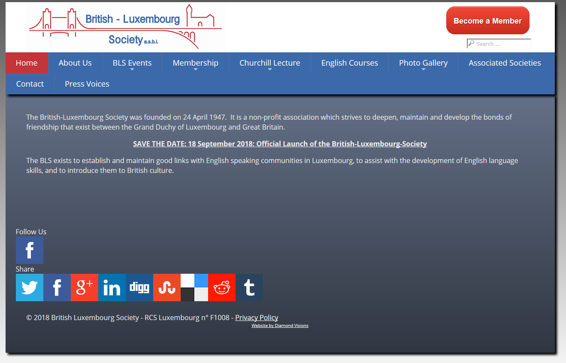566x363 pixels.
Task: Share via the Google Plus icon
Action: 85,287
